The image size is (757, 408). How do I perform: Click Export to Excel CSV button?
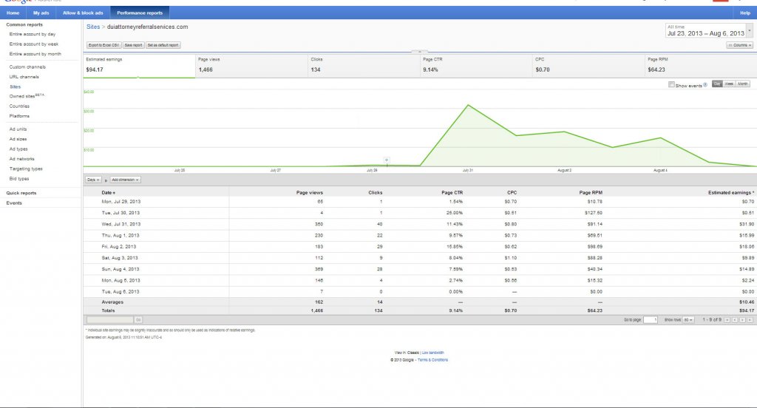coord(103,45)
